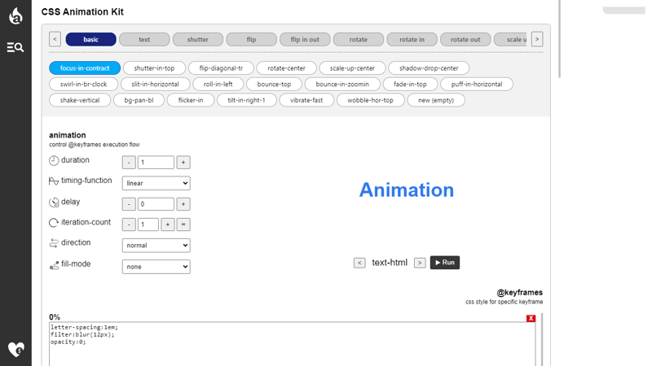Viewport: 652px width, 366px height.
Task: Open the rotate out category tab
Action: (465, 39)
